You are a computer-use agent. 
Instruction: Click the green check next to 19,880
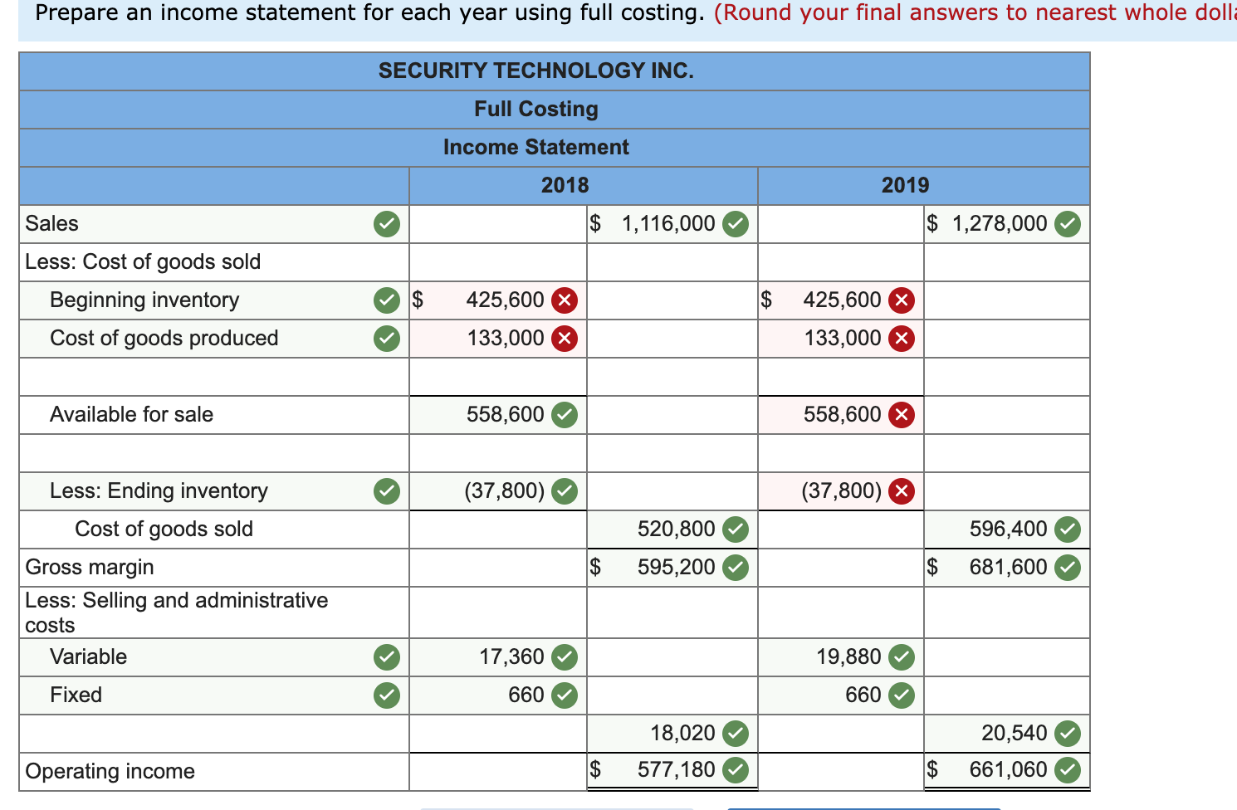pyautogui.click(x=902, y=656)
